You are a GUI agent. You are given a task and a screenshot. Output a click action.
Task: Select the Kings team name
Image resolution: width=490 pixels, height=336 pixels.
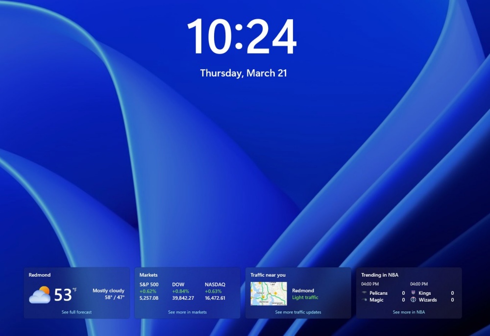(x=425, y=293)
